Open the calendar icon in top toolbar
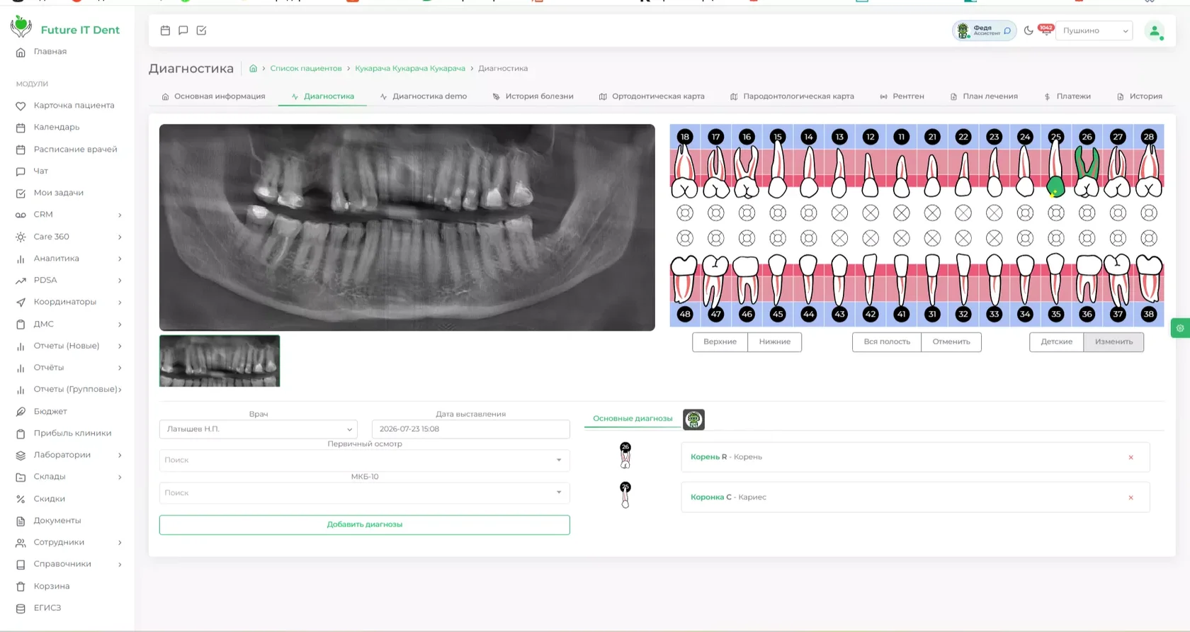 [x=165, y=30]
